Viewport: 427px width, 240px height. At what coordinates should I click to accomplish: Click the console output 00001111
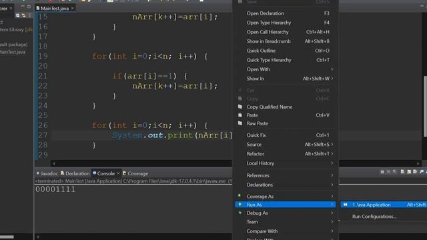point(55,189)
